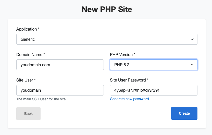Click the main SSH User help text
The height and width of the screenshot is (135, 212).
click(41, 99)
